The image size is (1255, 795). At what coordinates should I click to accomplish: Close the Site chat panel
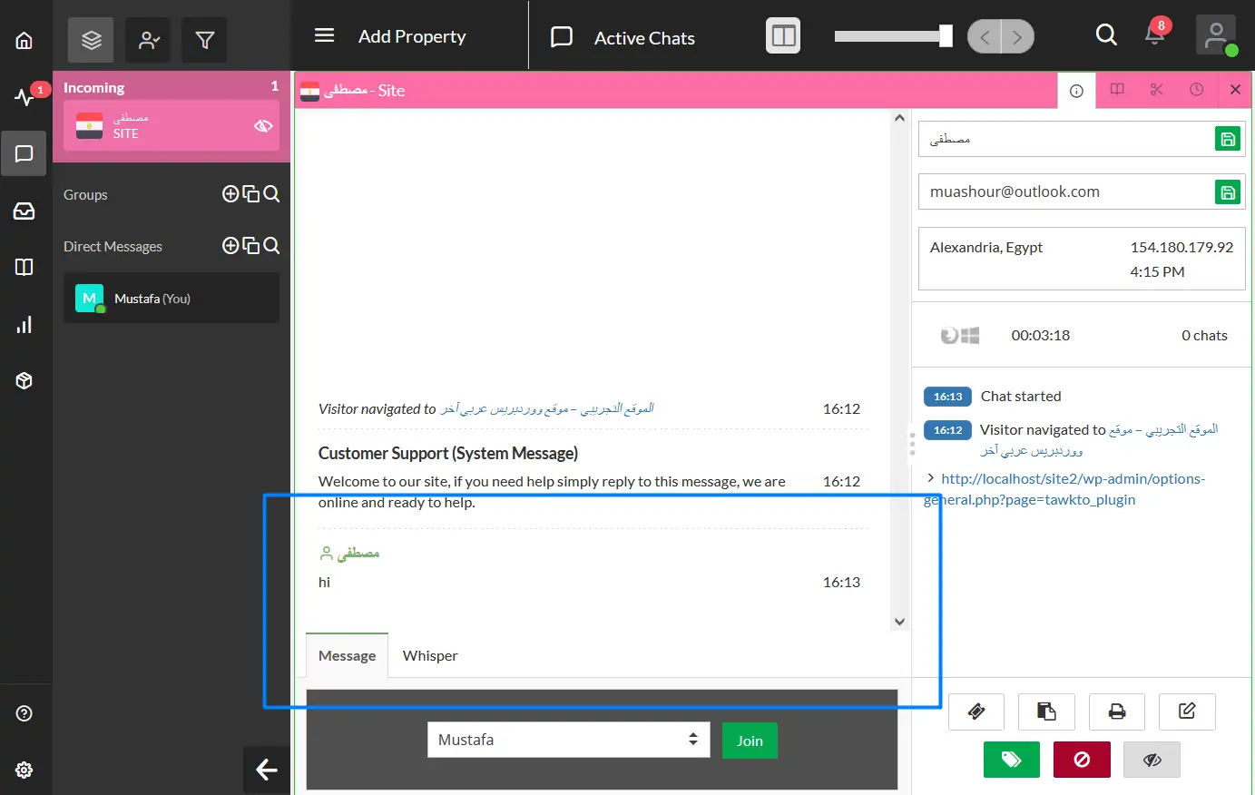tap(1235, 90)
